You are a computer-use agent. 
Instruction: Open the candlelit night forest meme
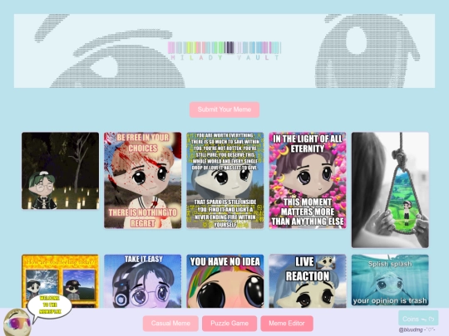tap(61, 171)
